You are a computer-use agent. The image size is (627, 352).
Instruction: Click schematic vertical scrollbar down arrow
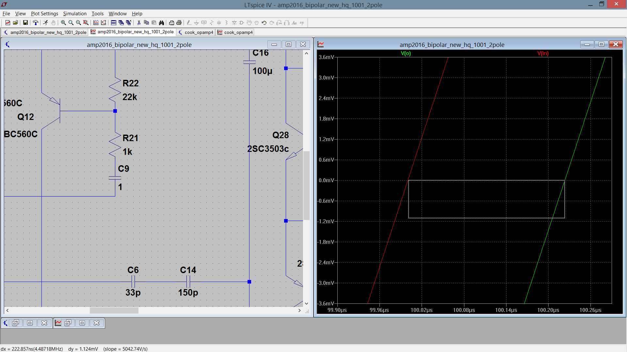click(x=306, y=303)
